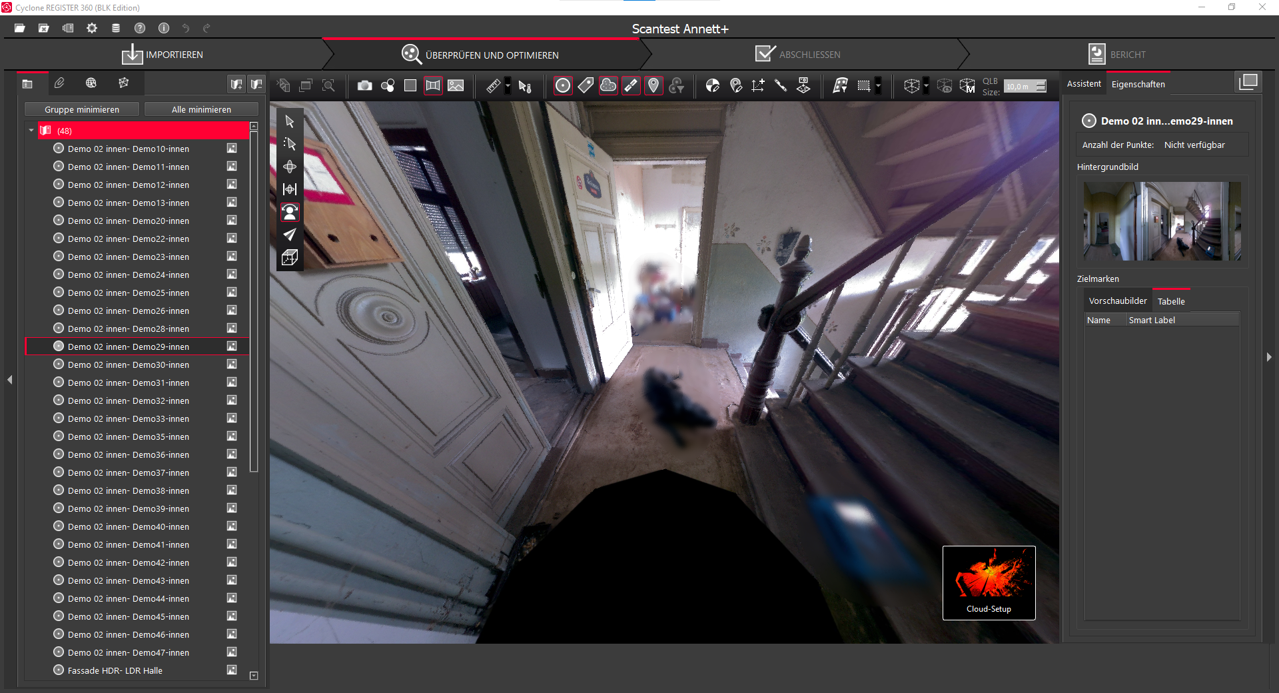Click the camera snapshot icon
1279x693 pixels.
[x=364, y=85]
